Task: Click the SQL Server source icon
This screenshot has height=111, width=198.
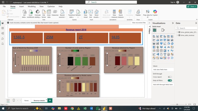Action: (x=44, y=14)
